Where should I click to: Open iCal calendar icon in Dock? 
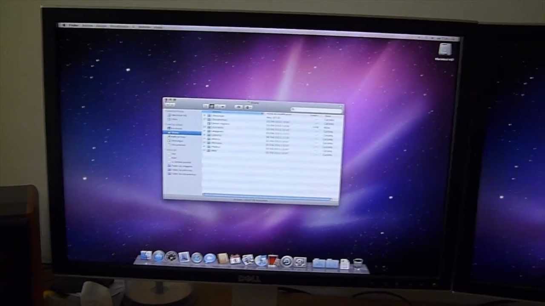click(235, 259)
